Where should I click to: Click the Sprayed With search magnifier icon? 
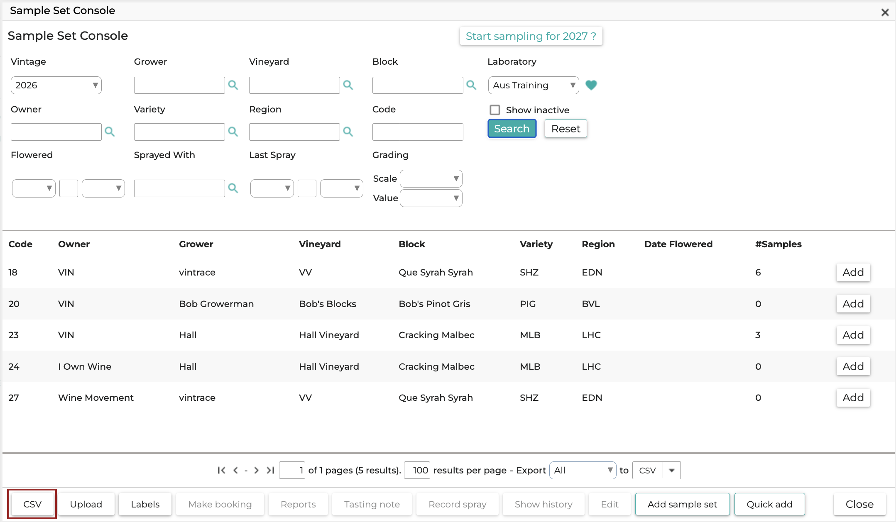233,188
